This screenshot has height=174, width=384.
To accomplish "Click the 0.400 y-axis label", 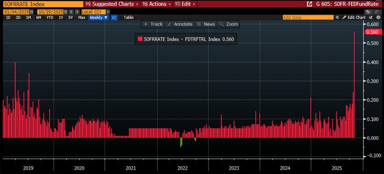I will pos(373,62).
